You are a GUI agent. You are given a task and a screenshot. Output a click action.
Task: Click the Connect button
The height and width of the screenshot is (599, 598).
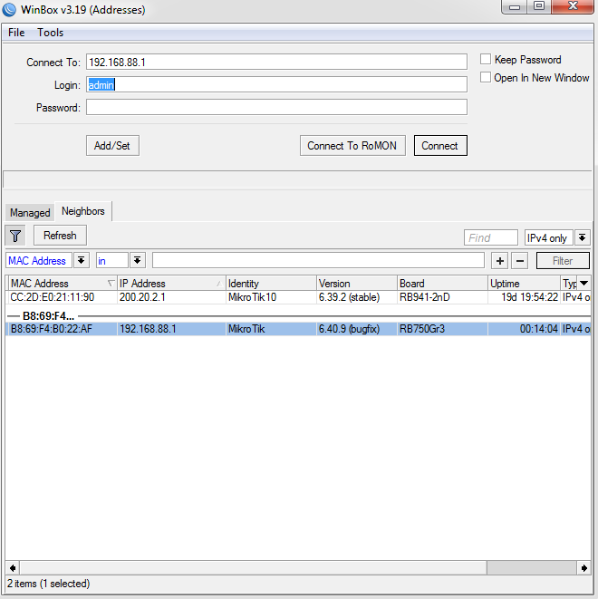point(440,146)
